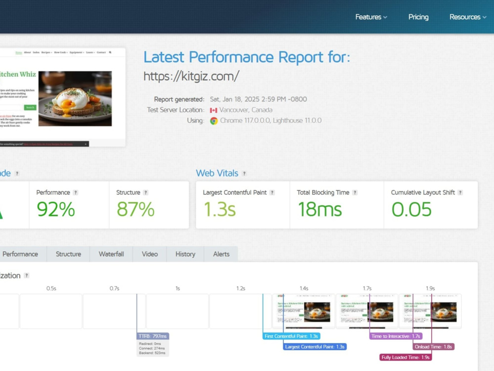Image resolution: width=494 pixels, height=371 pixels.
Task: Click Chrome 117.0.0.0, Lighthouse 11.0.0 text
Action: coord(271,121)
